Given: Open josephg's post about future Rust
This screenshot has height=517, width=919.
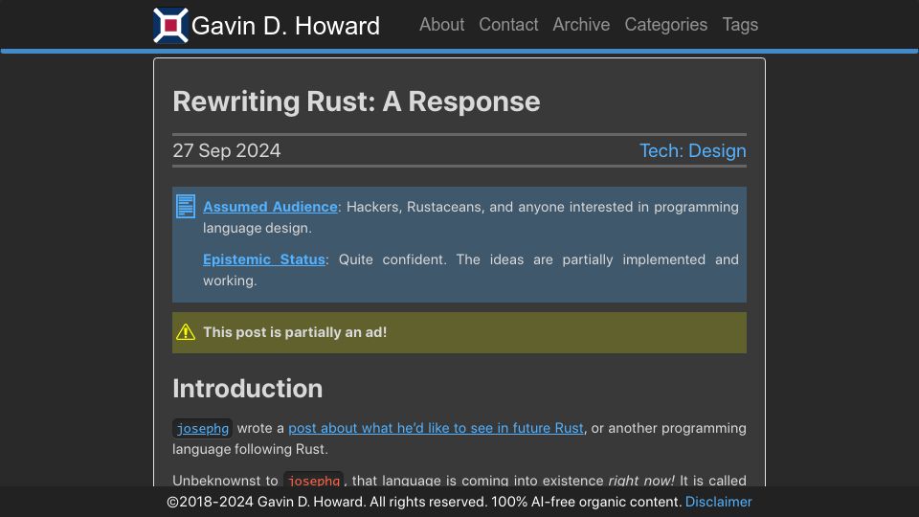Looking at the screenshot, I should (x=436, y=428).
